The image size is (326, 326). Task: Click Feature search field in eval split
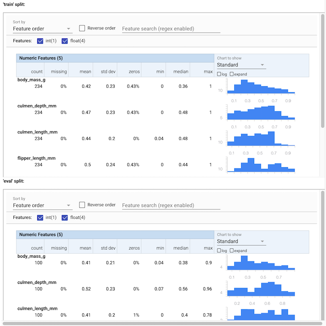tap(171, 205)
